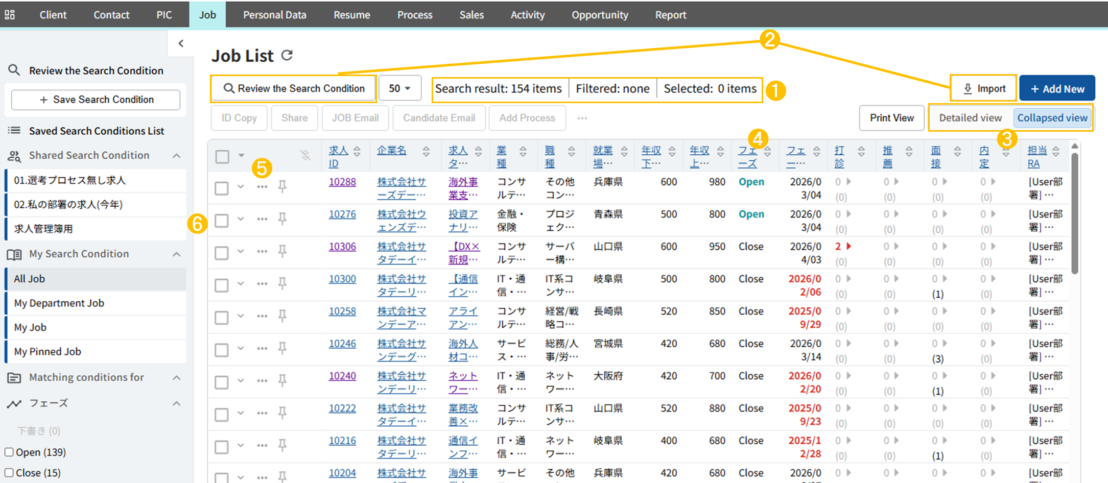Open job ID 10258 link

[x=342, y=311]
